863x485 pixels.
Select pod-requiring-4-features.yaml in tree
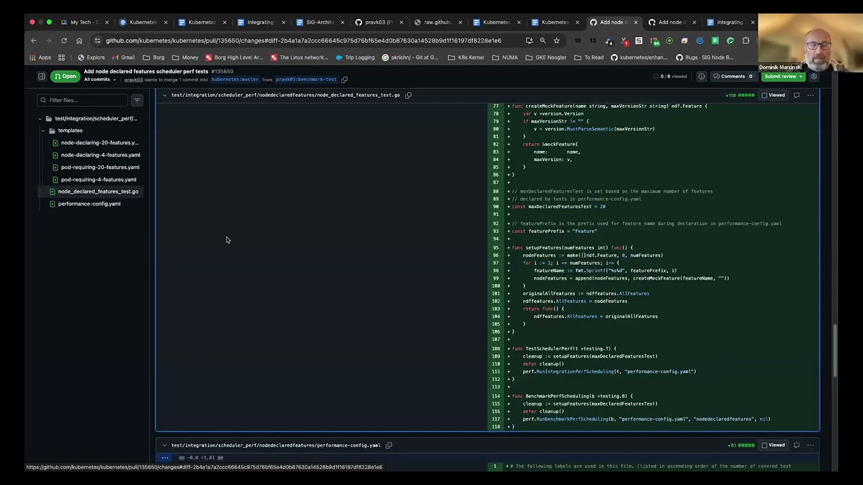[x=94, y=179]
